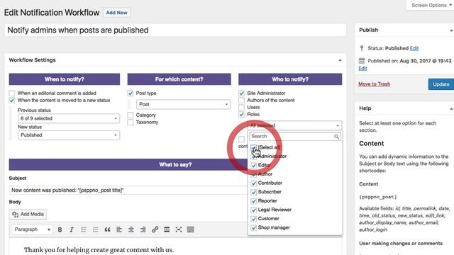454x255 pixels.
Task: Click the calendar icon beside Published on
Action: coord(362,61)
